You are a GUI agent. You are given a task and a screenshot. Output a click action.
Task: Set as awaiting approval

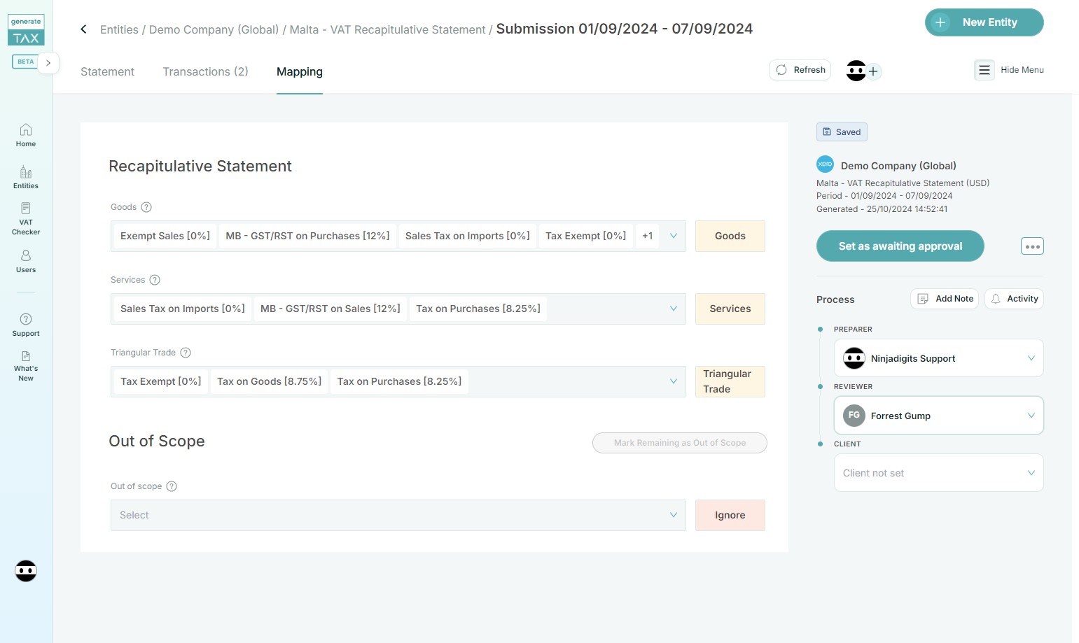coord(900,246)
